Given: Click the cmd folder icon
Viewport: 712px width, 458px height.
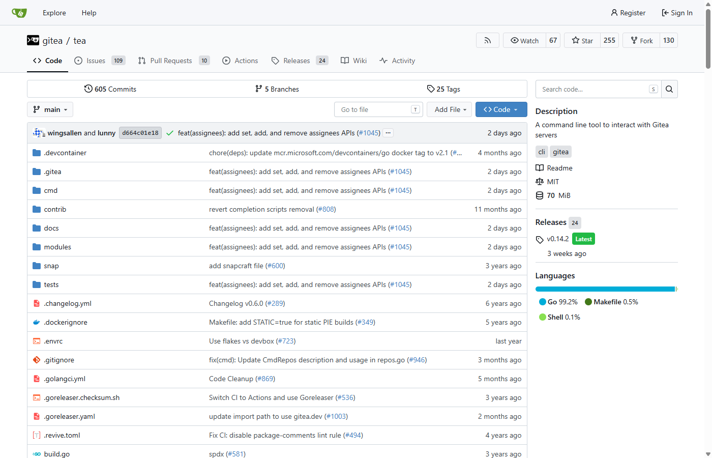Looking at the screenshot, I should tap(37, 190).
